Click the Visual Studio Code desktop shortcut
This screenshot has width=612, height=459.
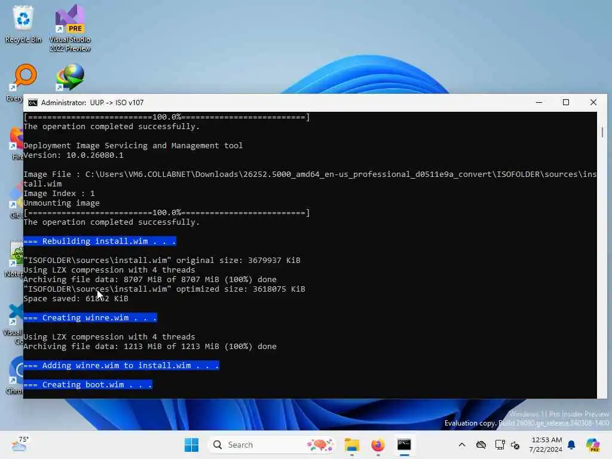pos(15,322)
